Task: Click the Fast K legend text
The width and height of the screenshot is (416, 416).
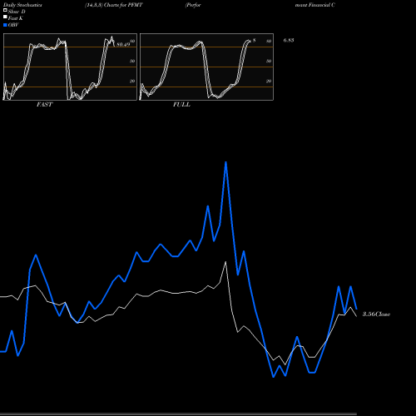Action: point(16,18)
